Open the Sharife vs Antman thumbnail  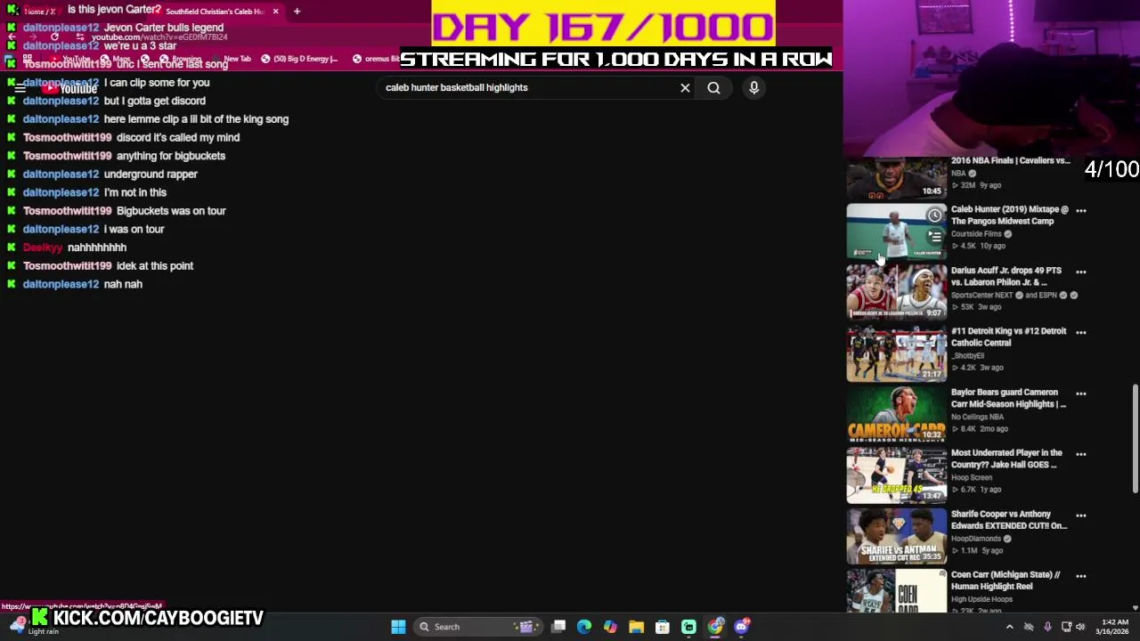896,536
